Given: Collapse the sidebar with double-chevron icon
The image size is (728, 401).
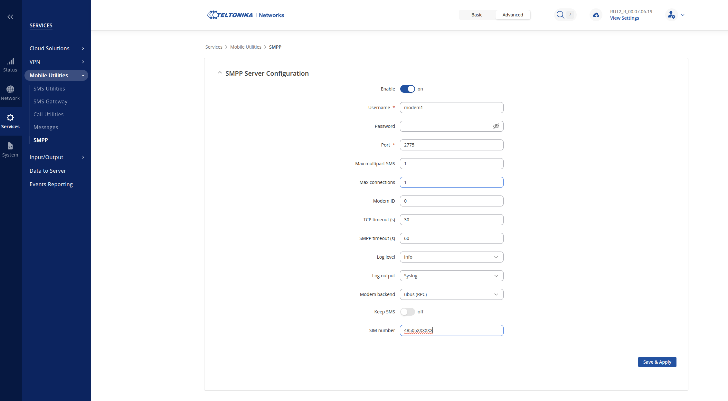Looking at the screenshot, I should click(10, 17).
